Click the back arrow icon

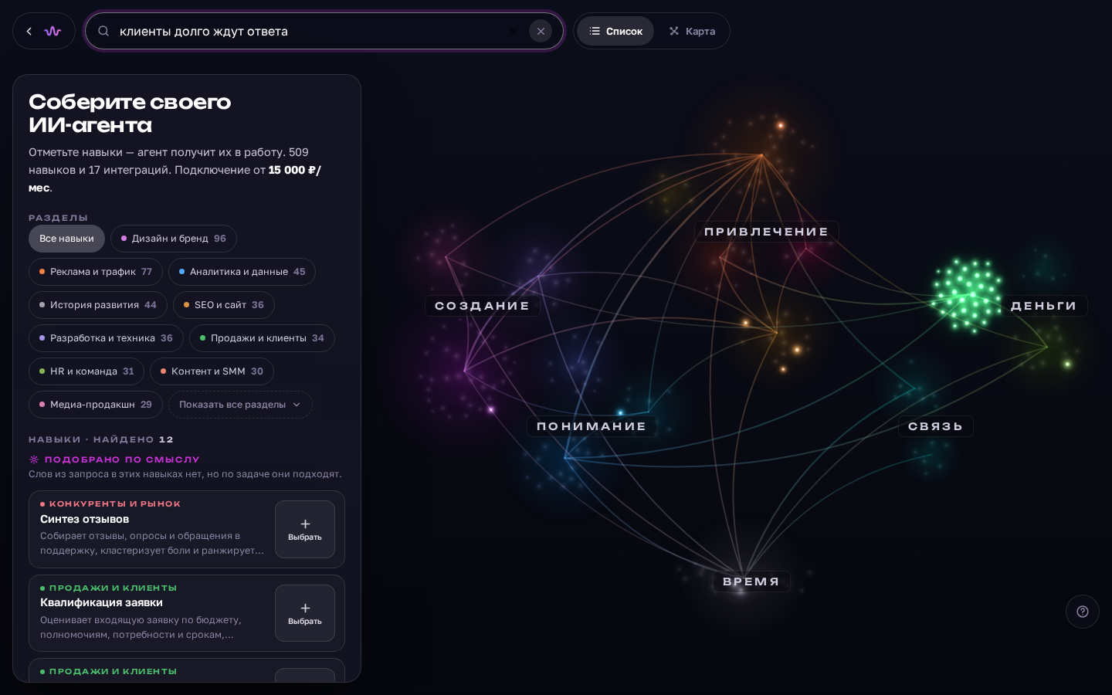click(x=29, y=32)
